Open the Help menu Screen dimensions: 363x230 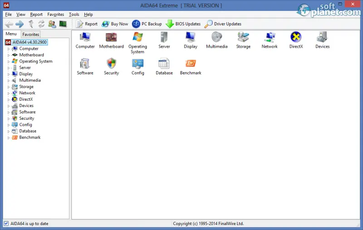pos(88,15)
